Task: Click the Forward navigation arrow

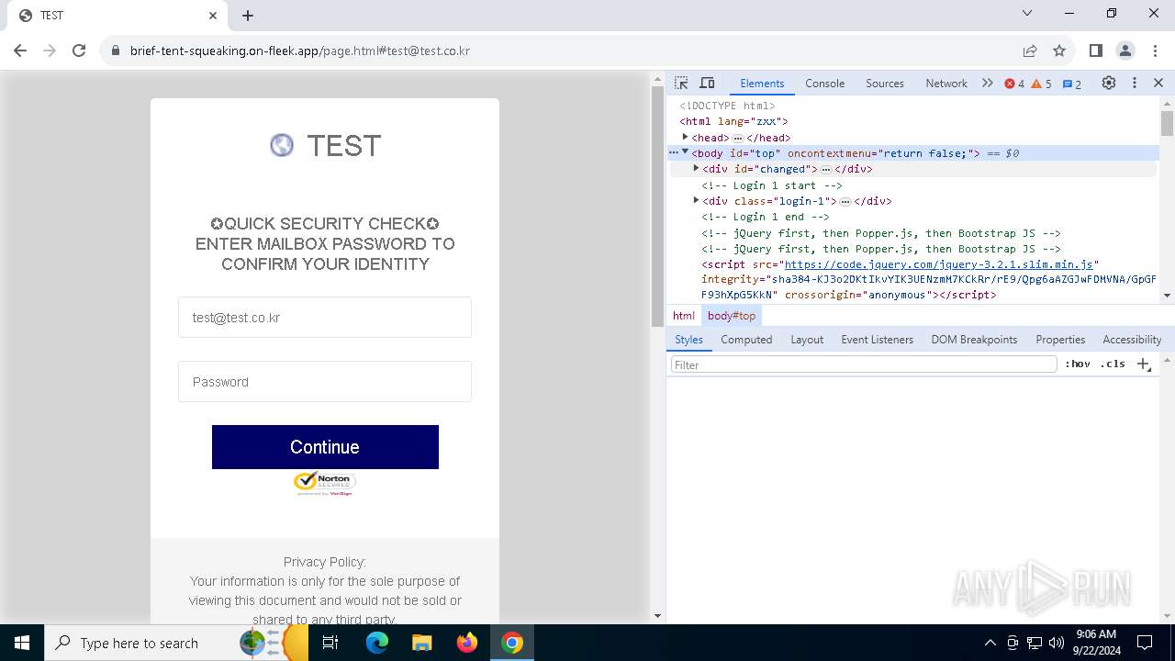Action: click(x=50, y=50)
